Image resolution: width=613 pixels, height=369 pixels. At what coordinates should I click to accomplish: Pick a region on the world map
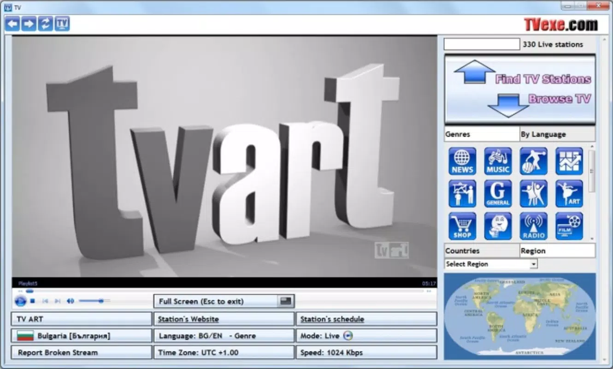click(x=520, y=316)
